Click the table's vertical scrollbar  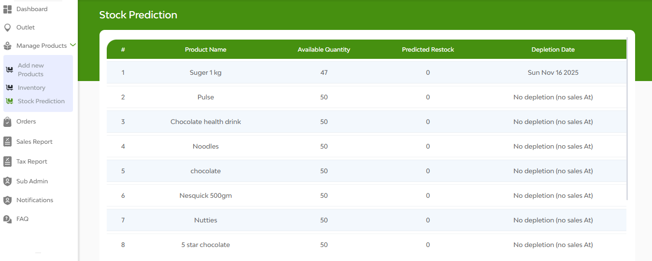click(x=627, y=118)
